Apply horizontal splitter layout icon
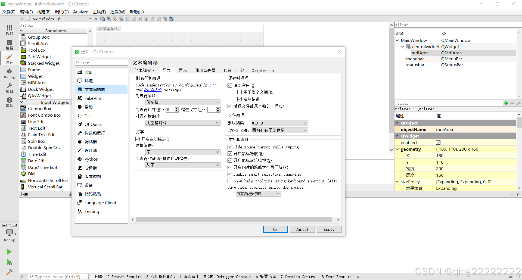The image size is (522, 280). [x=140, y=19]
